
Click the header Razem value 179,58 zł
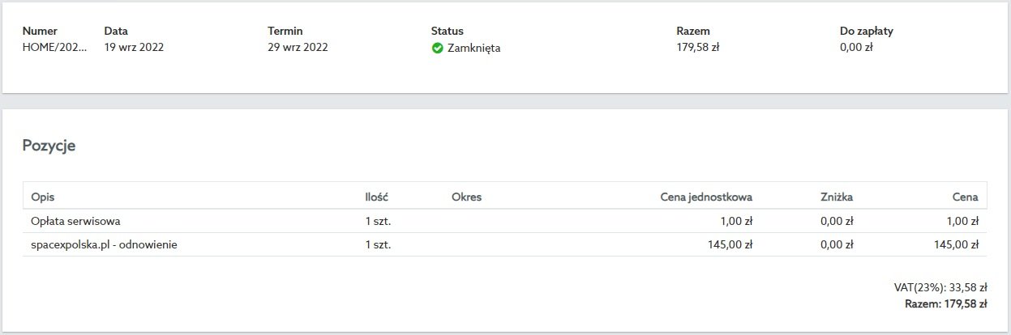698,47
